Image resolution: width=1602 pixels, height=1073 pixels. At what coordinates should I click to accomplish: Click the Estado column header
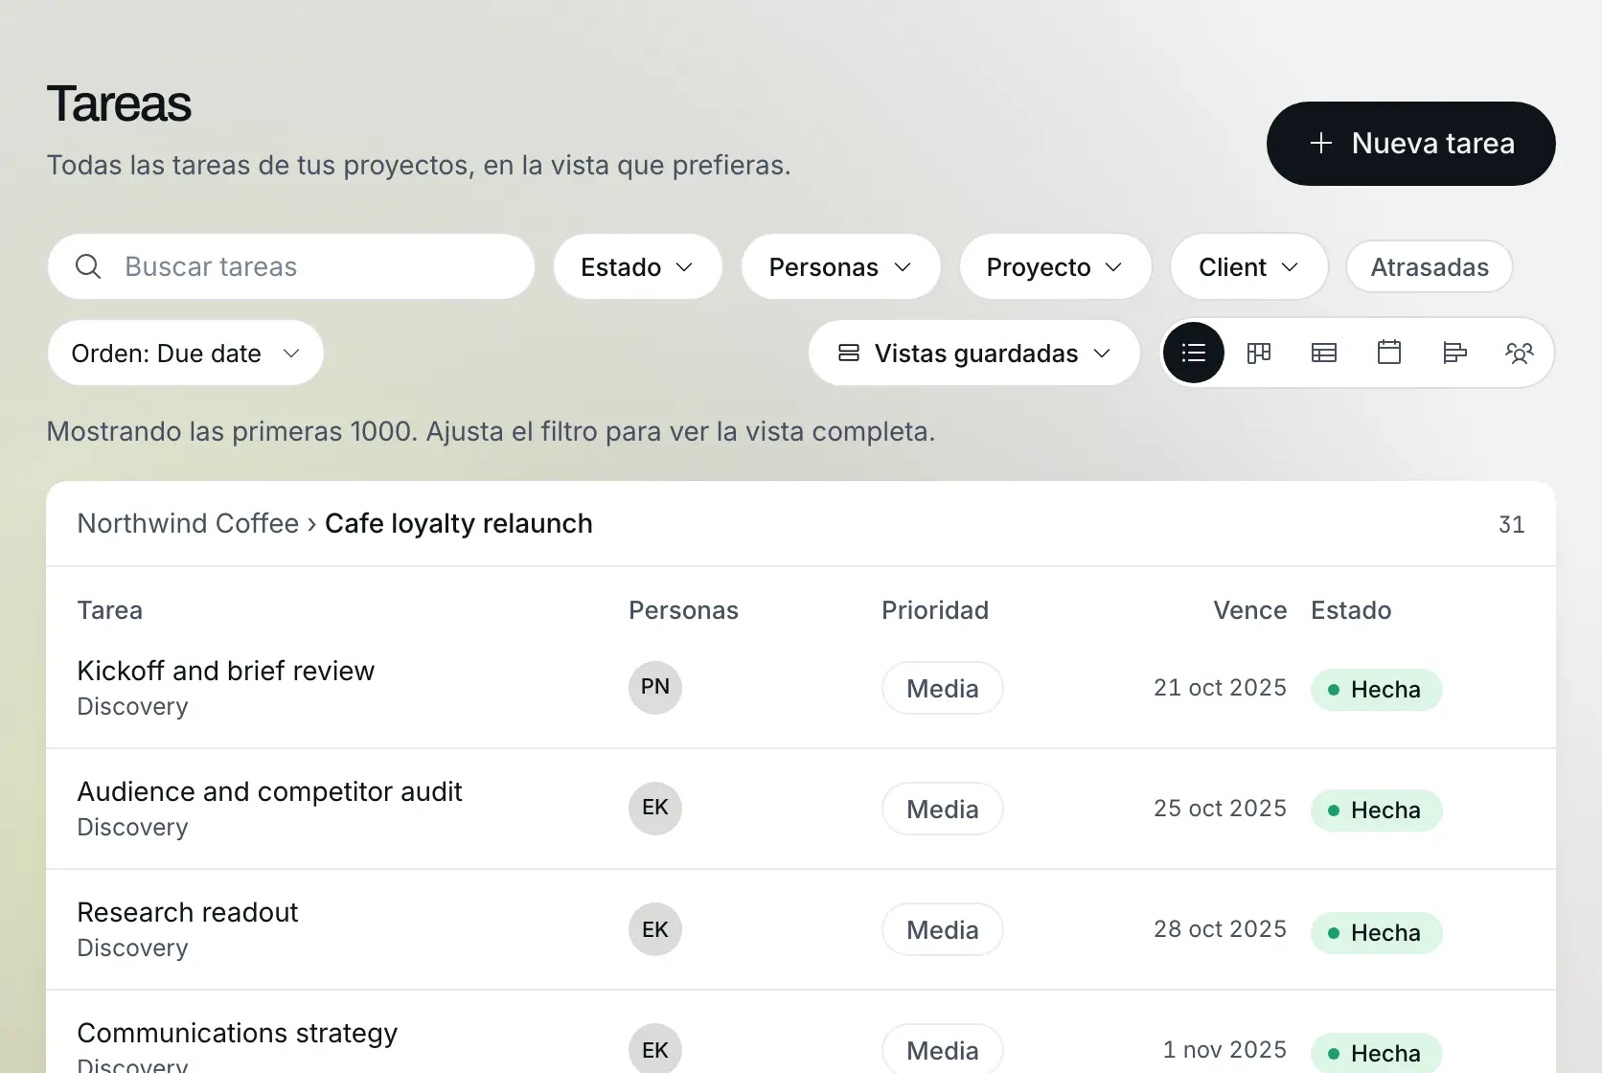tap(1351, 610)
